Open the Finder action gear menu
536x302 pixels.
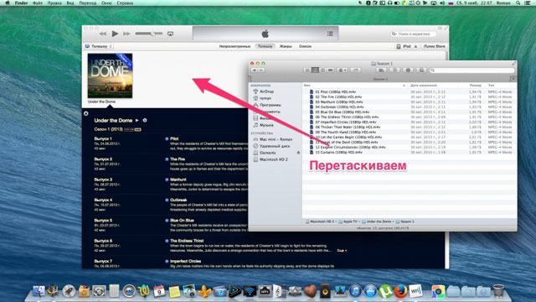408,70
